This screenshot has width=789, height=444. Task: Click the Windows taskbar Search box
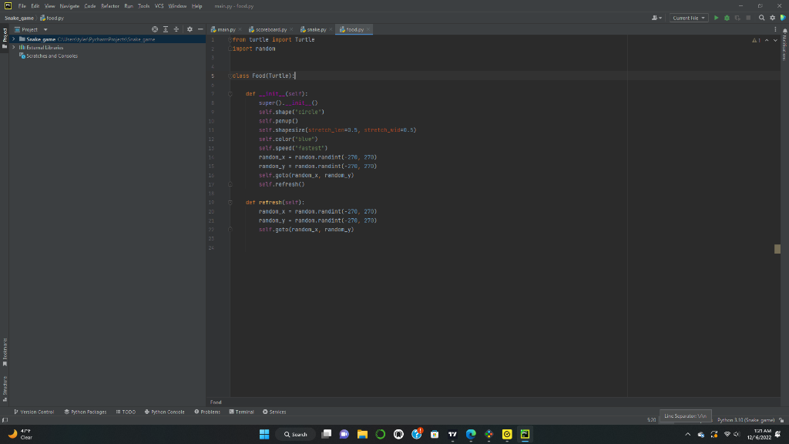tap(296, 434)
